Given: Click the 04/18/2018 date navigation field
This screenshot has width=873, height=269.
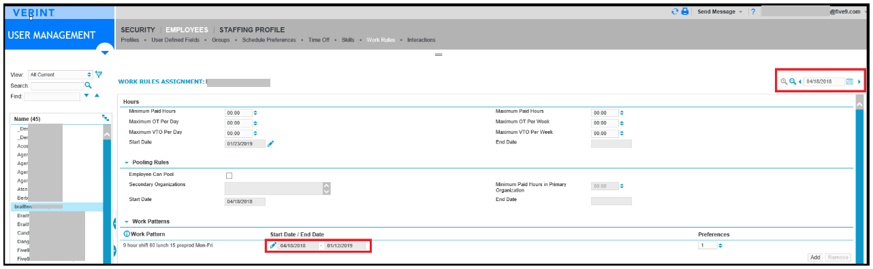Looking at the screenshot, I should point(824,82).
